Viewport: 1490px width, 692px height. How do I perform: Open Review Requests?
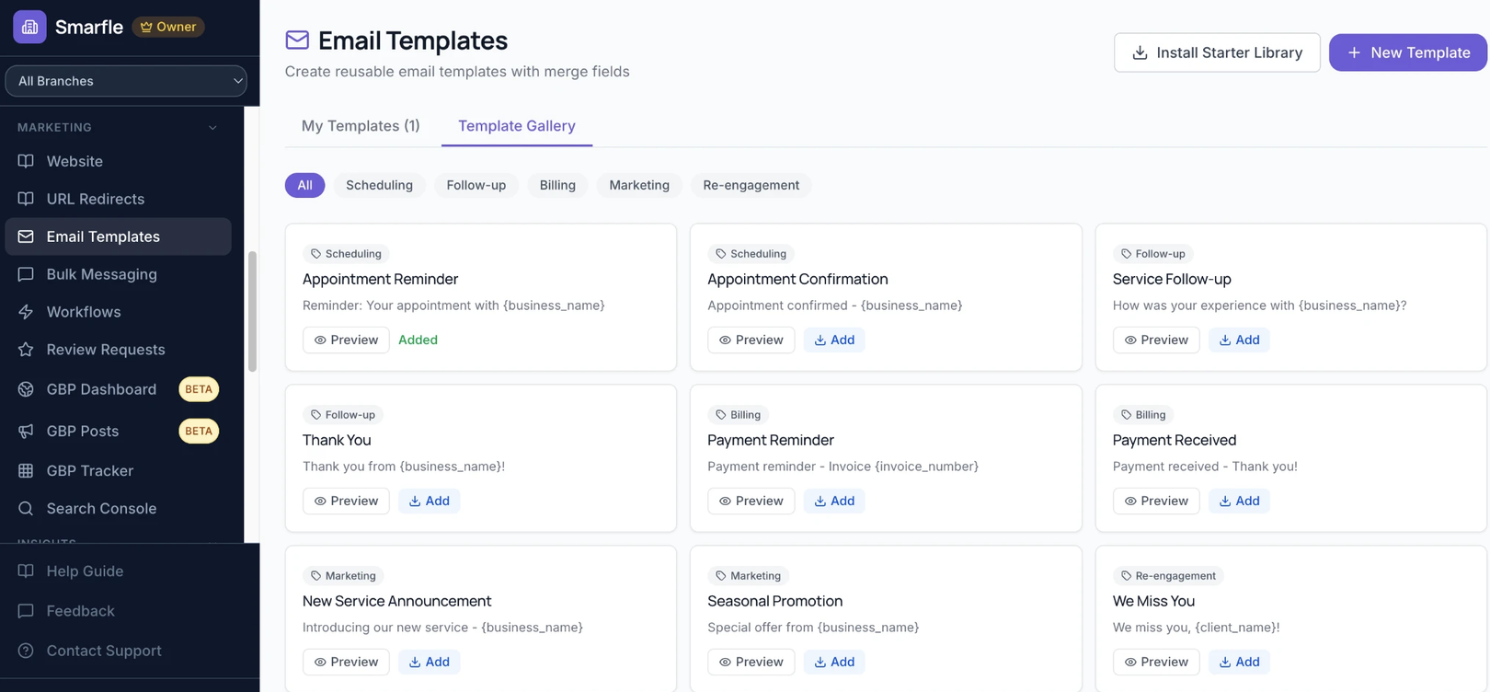pos(118,350)
